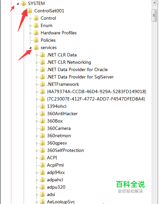Expand the {4A79374A-CCD8-46D4-929A-5283FD149018} key
Image resolution: width=159 pixels, height=204 pixels.
[37, 92]
